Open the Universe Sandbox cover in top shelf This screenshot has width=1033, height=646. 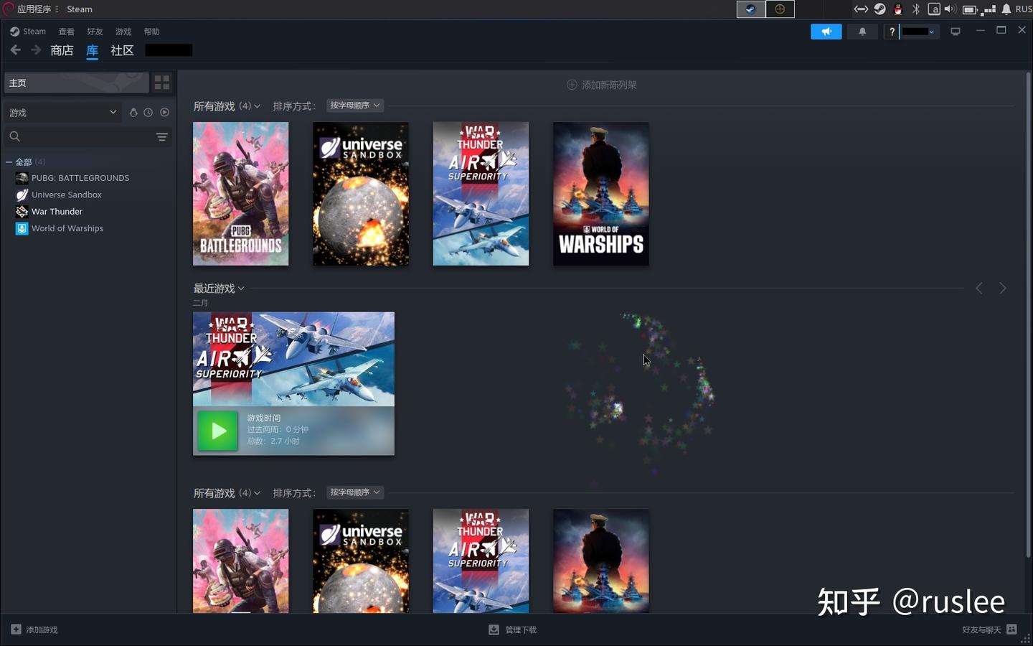(x=361, y=194)
